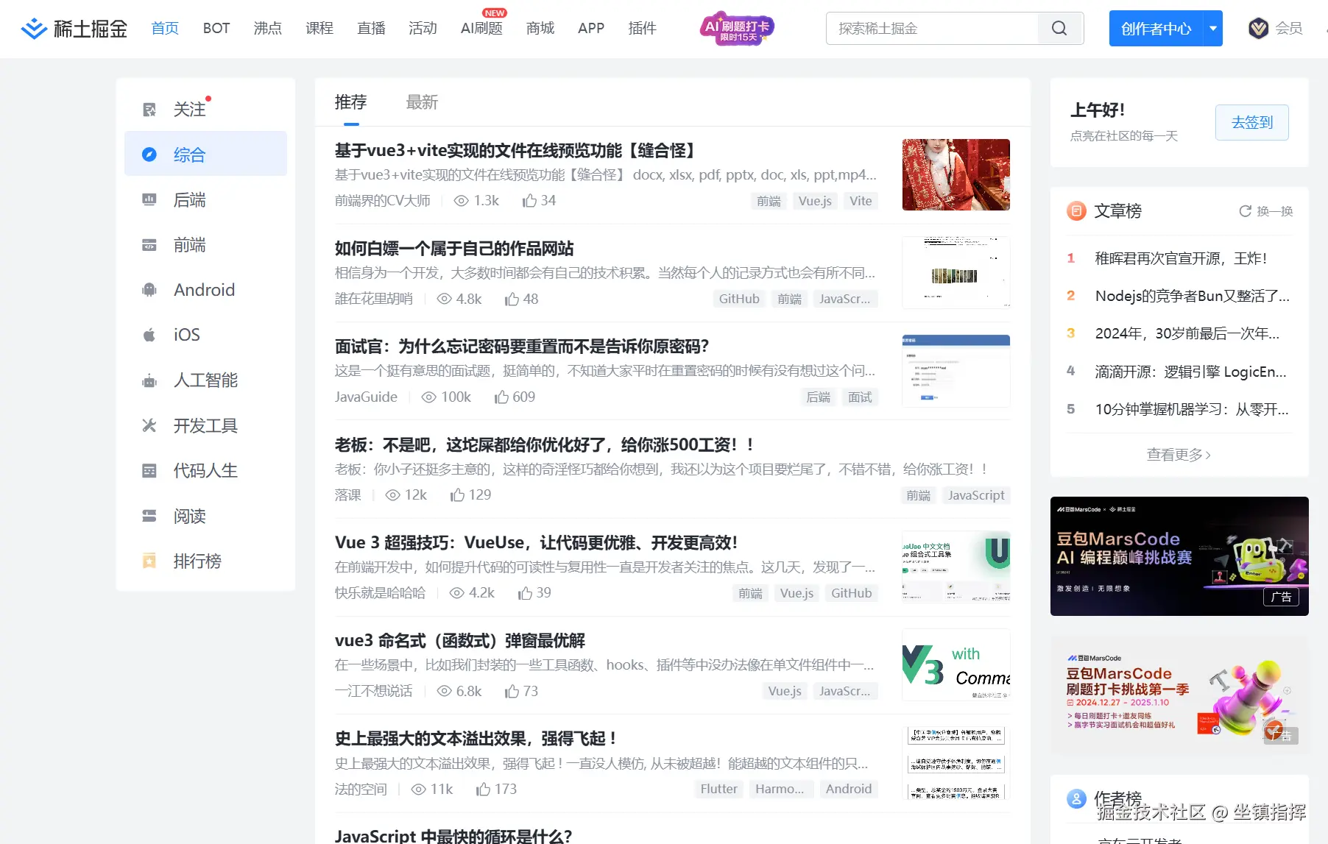Open the Android sidebar category
The width and height of the screenshot is (1328, 844).
205,290
